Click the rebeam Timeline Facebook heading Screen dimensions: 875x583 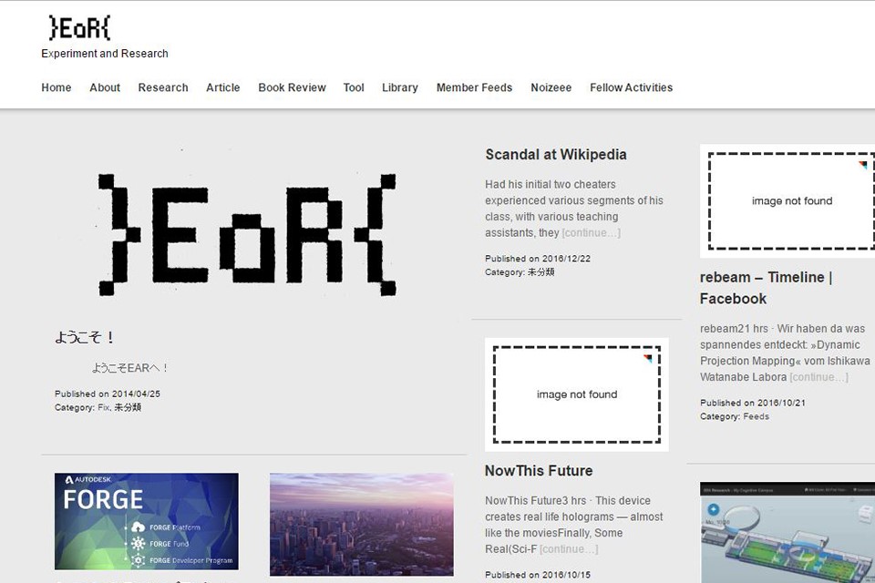coord(766,288)
